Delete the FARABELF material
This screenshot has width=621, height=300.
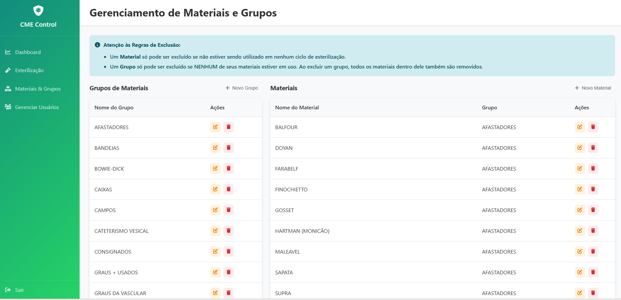(593, 169)
